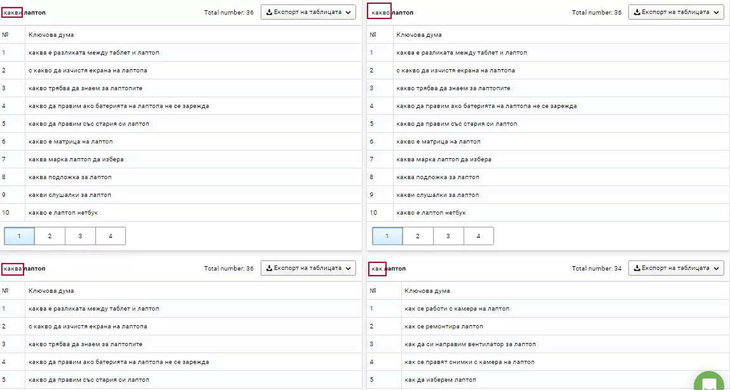This screenshot has width=730, height=390.
Task: Select row 4 about батерията in "какви лаптоп" panel
Action: point(181,106)
